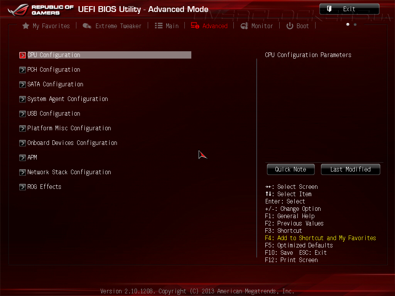
Task: Click the first page indicator dot
Action: point(348,24)
